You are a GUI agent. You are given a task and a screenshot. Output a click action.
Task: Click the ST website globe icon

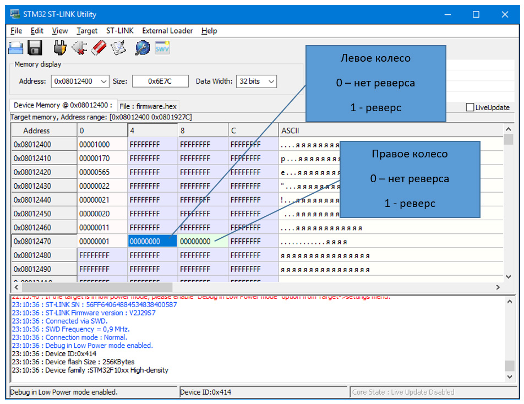tap(143, 48)
